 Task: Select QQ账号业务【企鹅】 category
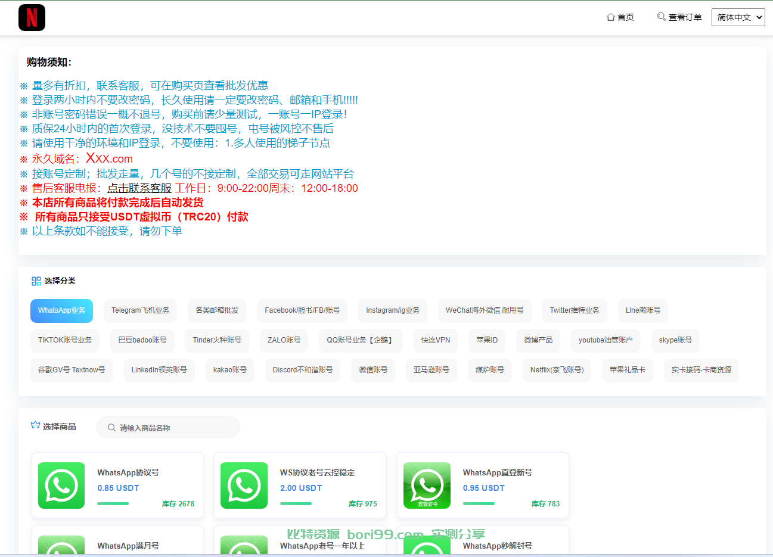(361, 340)
